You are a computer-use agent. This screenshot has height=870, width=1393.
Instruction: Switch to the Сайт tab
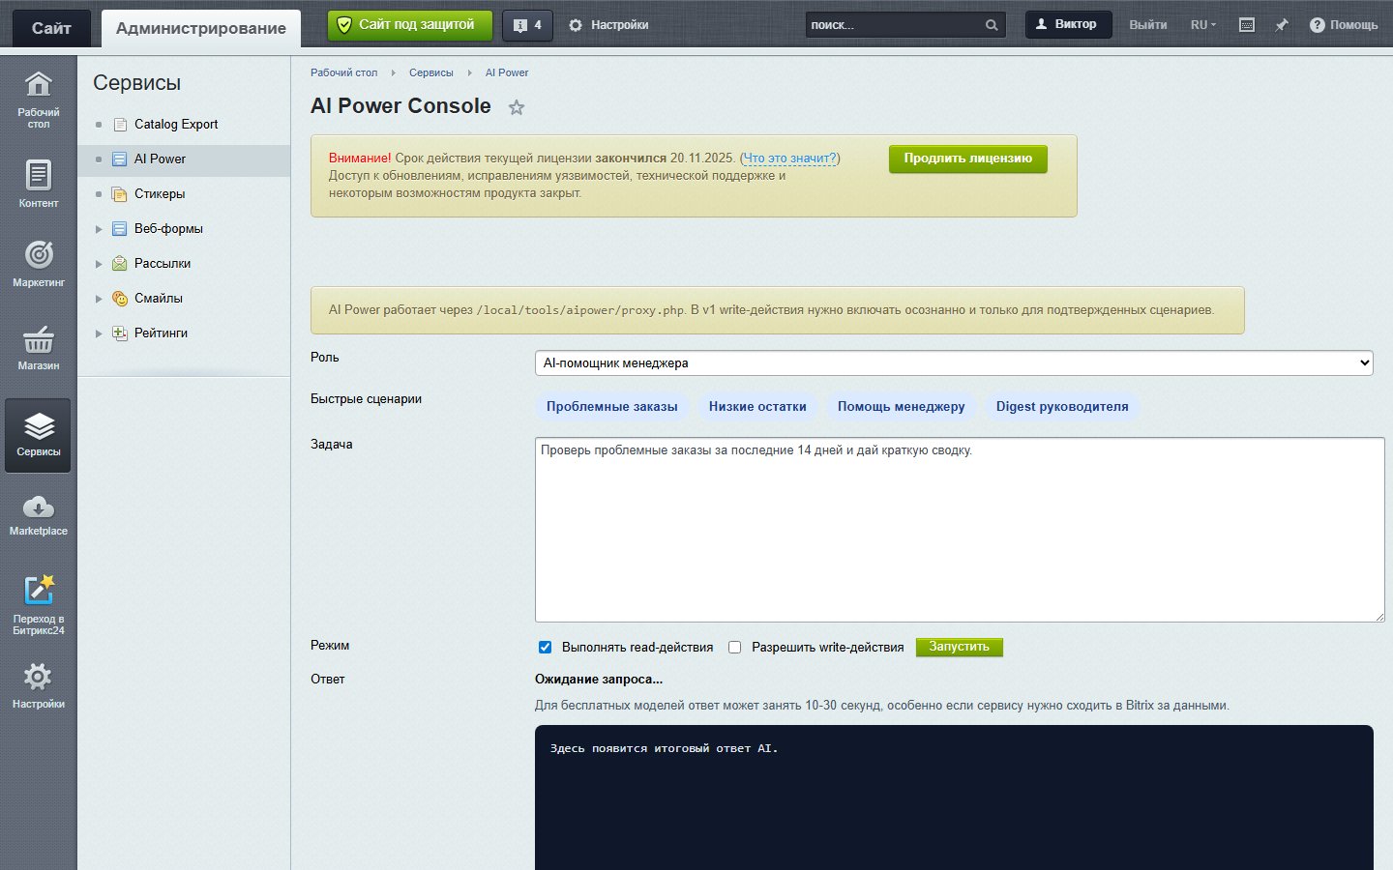tap(51, 28)
